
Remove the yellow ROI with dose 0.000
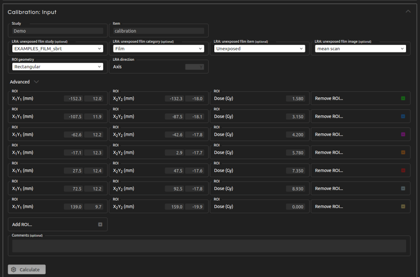click(x=403, y=206)
